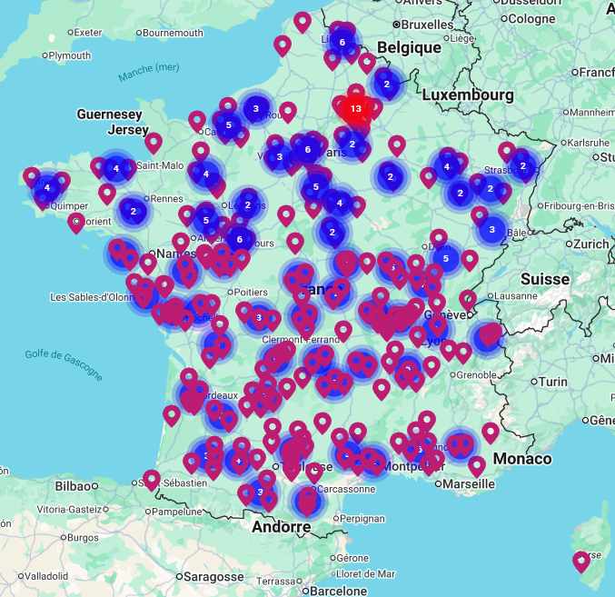This screenshot has width=615, height=597.
Task: Click the pin east of Jersey
Action: click(154, 143)
